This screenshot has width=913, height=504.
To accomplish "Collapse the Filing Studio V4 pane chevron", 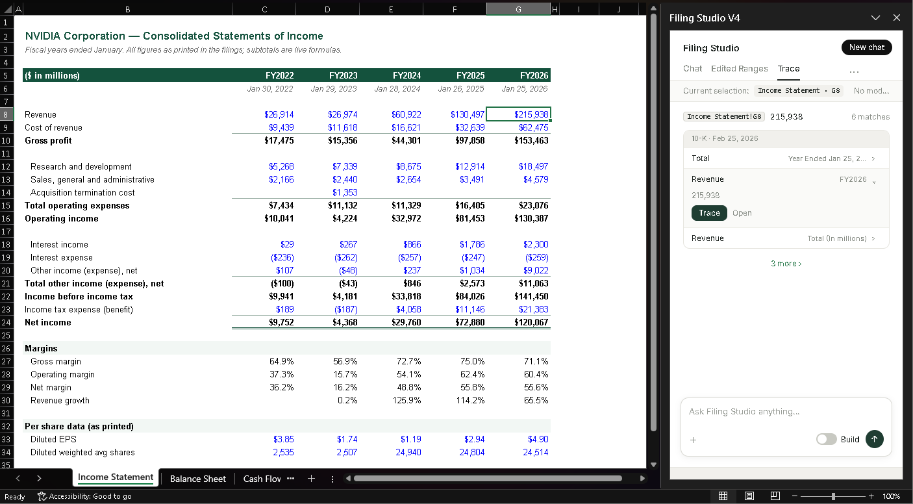I will (875, 18).
